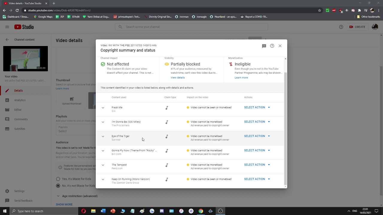Viewport: 383px width, 215px height.
Task: Open a new browser tab
Action: coord(54,3)
